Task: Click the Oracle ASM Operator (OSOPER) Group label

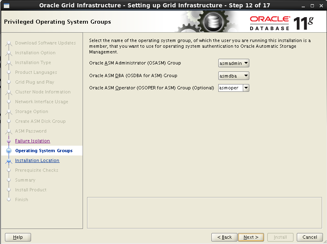Action: click(152, 88)
